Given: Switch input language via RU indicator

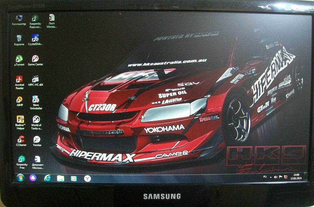Looking at the screenshot, I should click(x=265, y=177).
